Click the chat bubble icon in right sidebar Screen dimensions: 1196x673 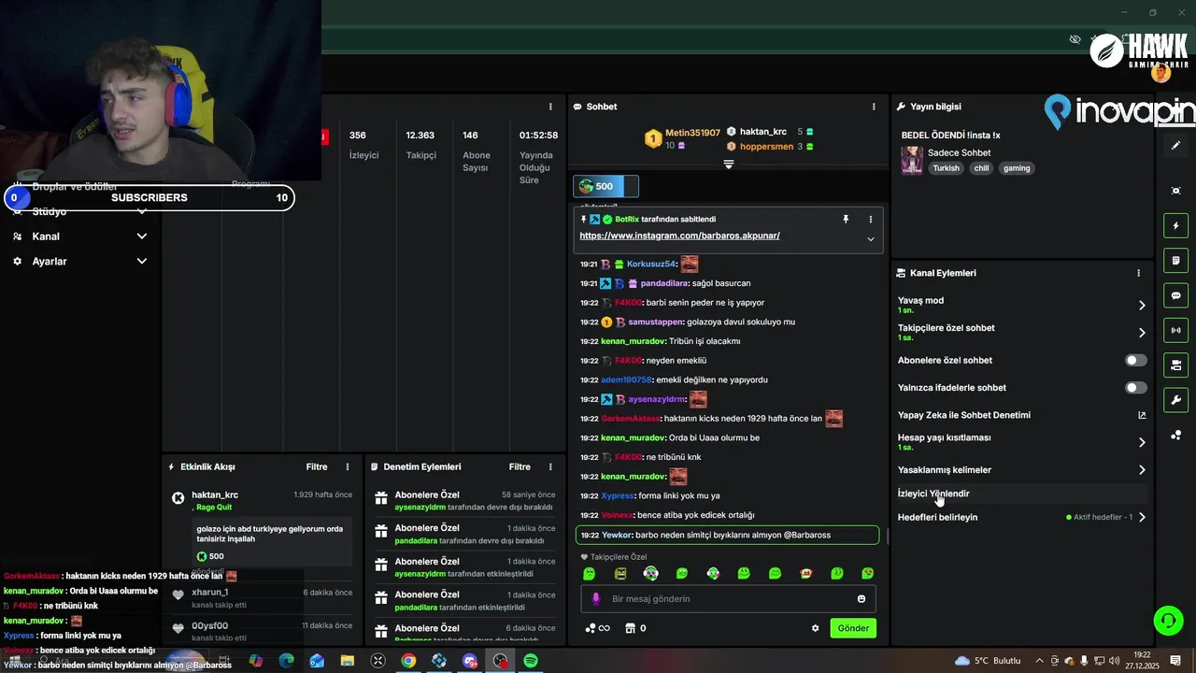click(1175, 295)
